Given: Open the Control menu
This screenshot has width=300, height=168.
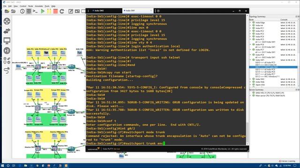Looking at the screenshot, I should pyautogui.click(x=23, y=6).
